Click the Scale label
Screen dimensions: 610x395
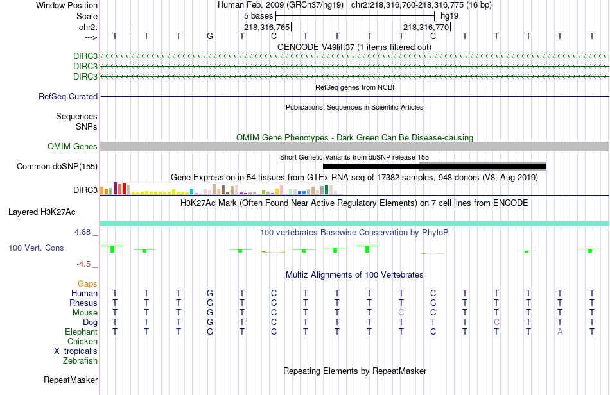[87, 16]
